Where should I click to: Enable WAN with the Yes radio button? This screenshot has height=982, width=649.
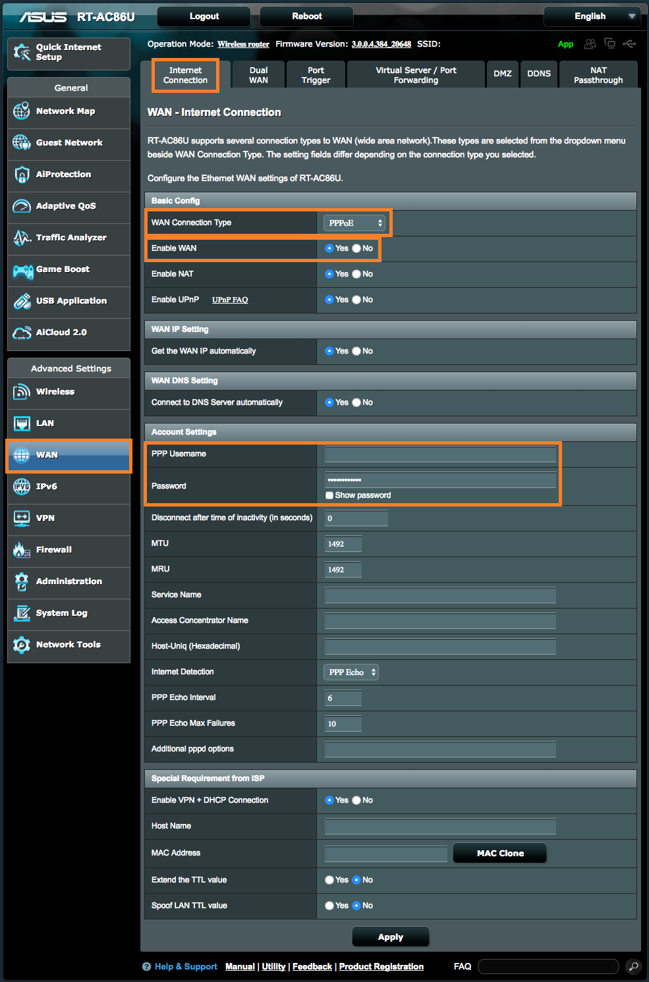pyautogui.click(x=329, y=248)
